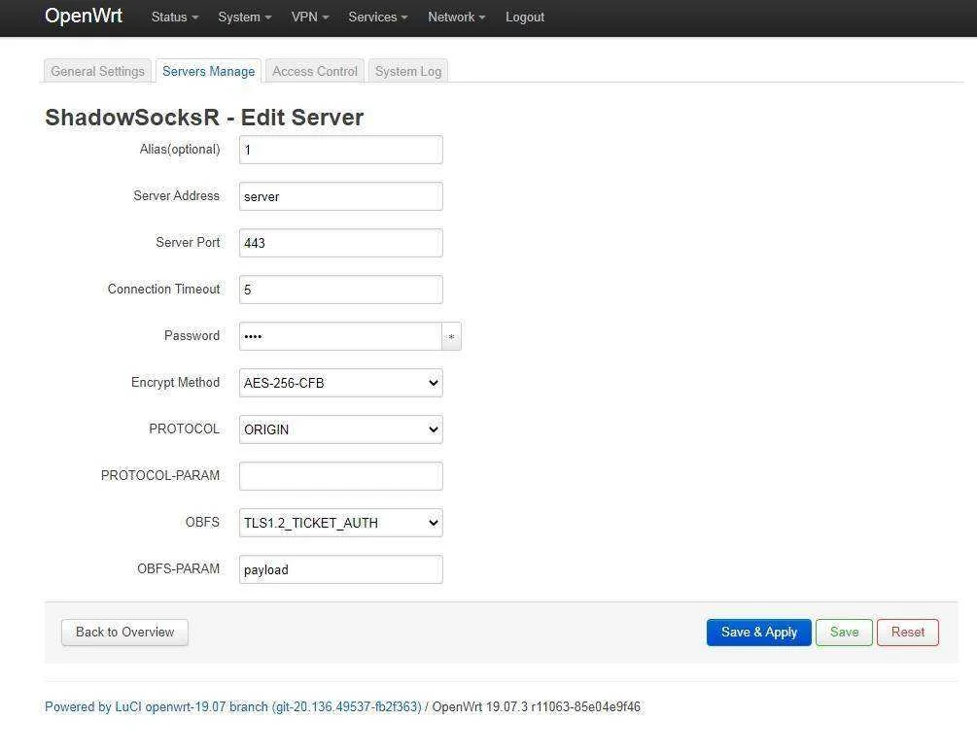Expand the Status menu
The height and width of the screenshot is (754, 977).
point(174,17)
